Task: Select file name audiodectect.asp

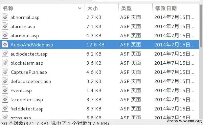Action: click(29, 54)
